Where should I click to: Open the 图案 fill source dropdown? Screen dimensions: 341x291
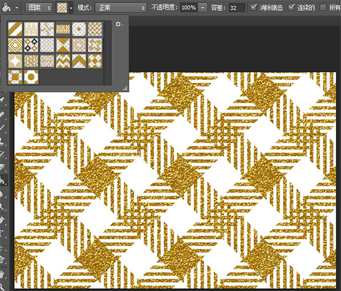pyautogui.click(x=39, y=8)
